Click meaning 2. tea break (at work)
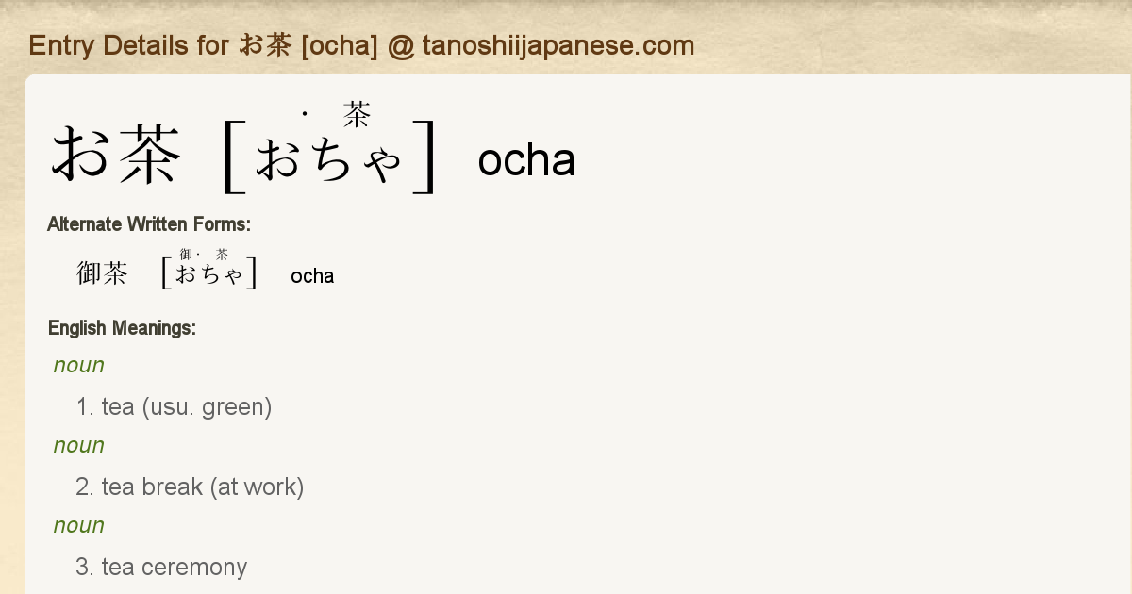The image size is (1132, 594). click(190, 487)
